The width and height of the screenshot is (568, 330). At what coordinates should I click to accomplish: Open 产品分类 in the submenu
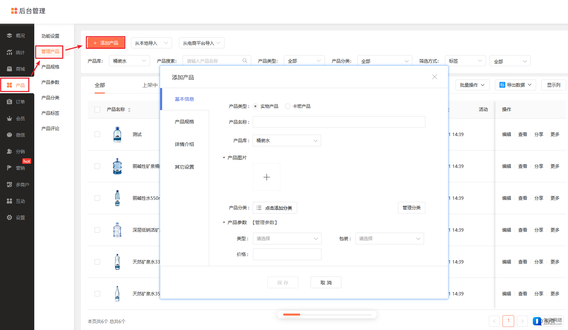coord(50,98)
